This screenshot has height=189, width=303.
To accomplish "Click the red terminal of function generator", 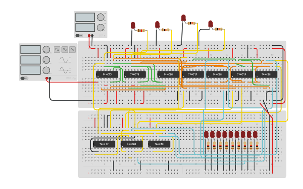I will tap(47, 78).
